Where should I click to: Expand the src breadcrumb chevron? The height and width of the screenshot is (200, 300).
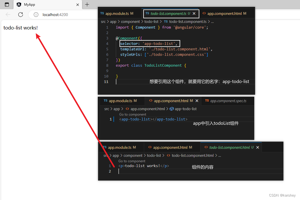107,21
